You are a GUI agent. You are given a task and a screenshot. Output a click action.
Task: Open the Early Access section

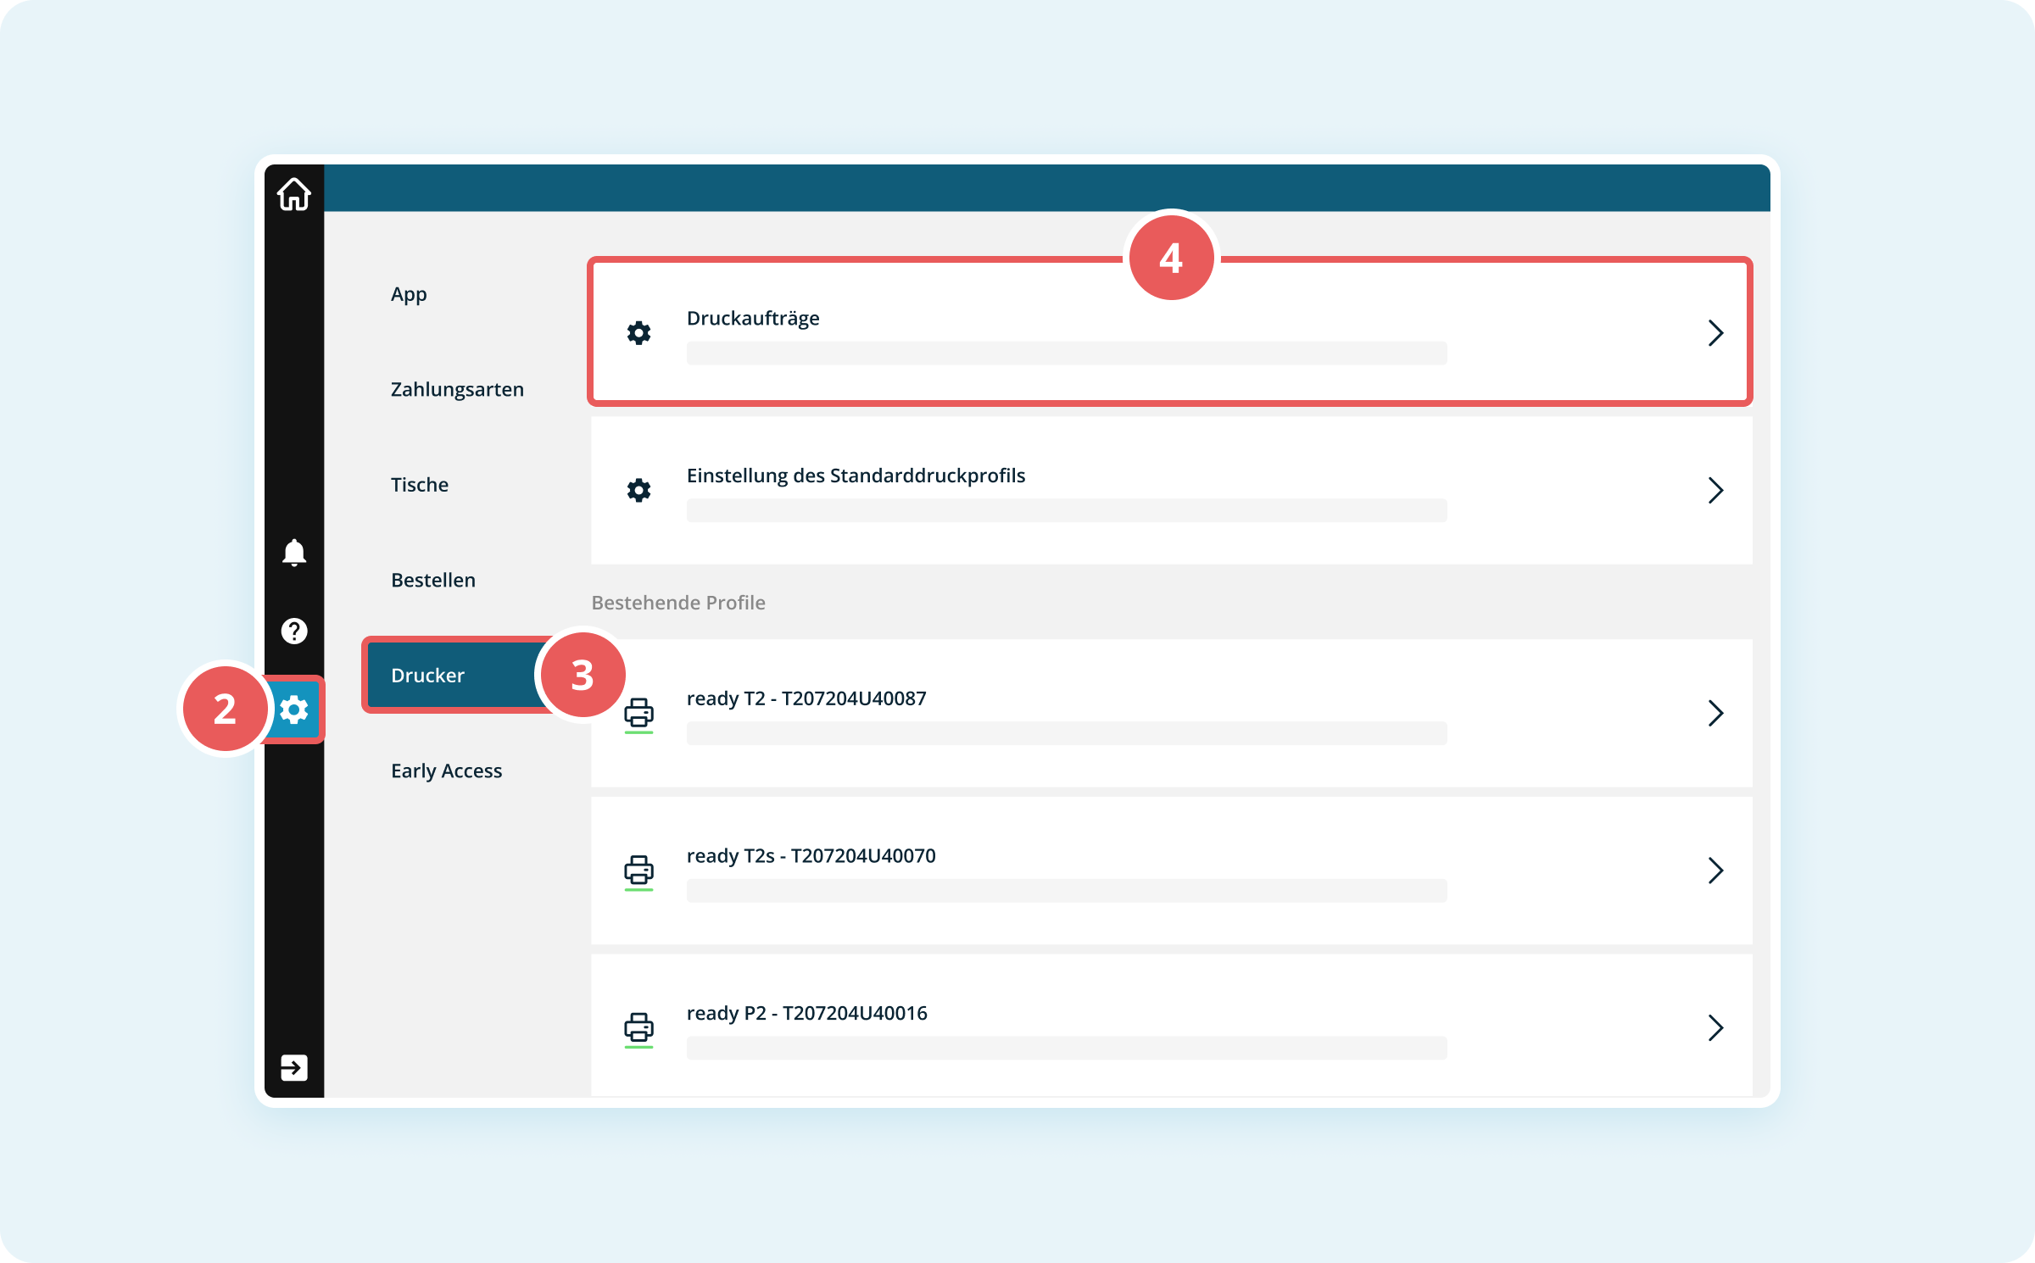(446, 771)
